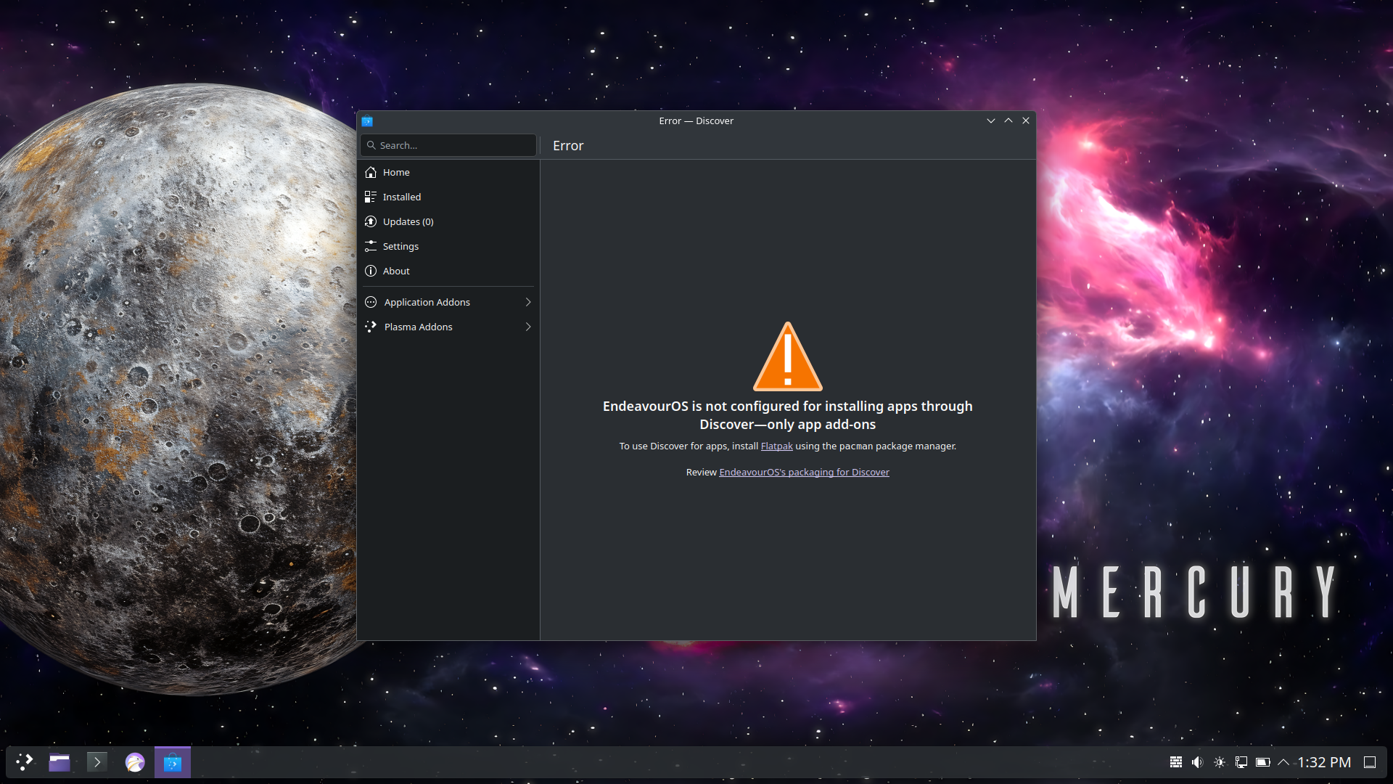Expand the Plasma Addons chevron
The image size is (1393, 784).
click(x=528, y=327)
